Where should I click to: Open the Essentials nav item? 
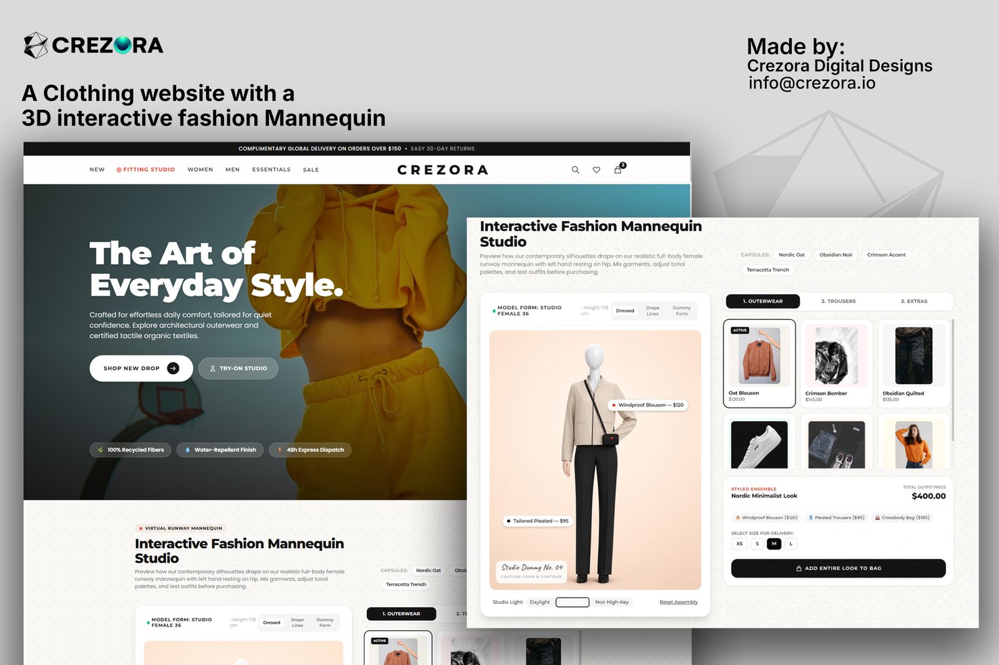(x=272, y=170)
